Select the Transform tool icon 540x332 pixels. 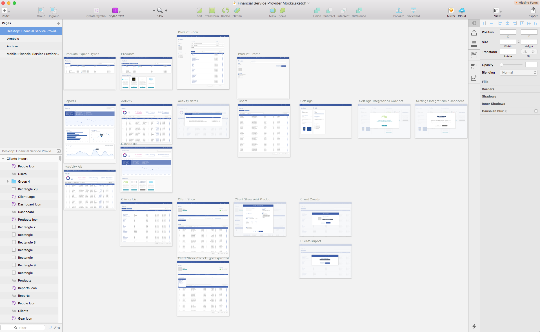[x=212, y=10]
